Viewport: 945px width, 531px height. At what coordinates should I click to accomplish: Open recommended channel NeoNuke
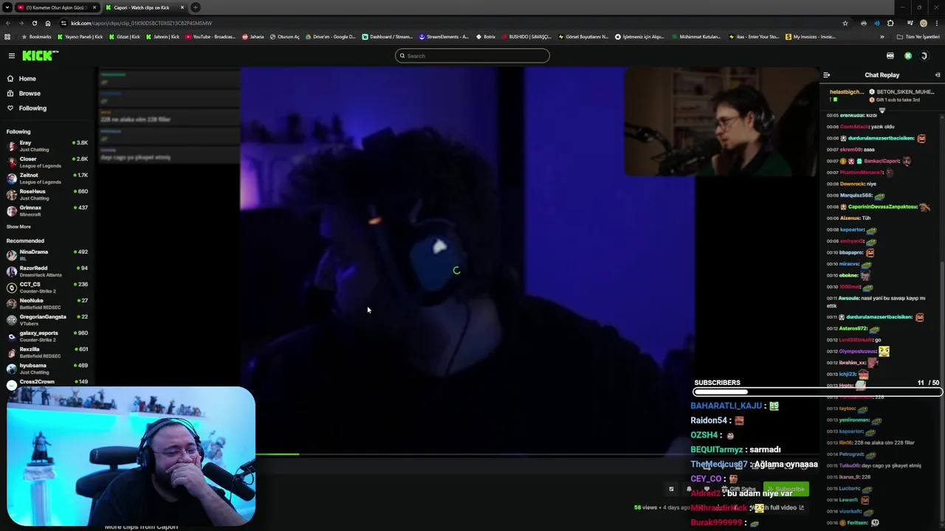point(47,303)
